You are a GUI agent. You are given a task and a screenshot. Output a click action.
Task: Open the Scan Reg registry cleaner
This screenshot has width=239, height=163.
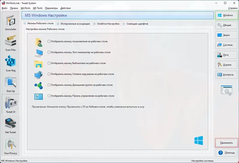coord(11,63)
